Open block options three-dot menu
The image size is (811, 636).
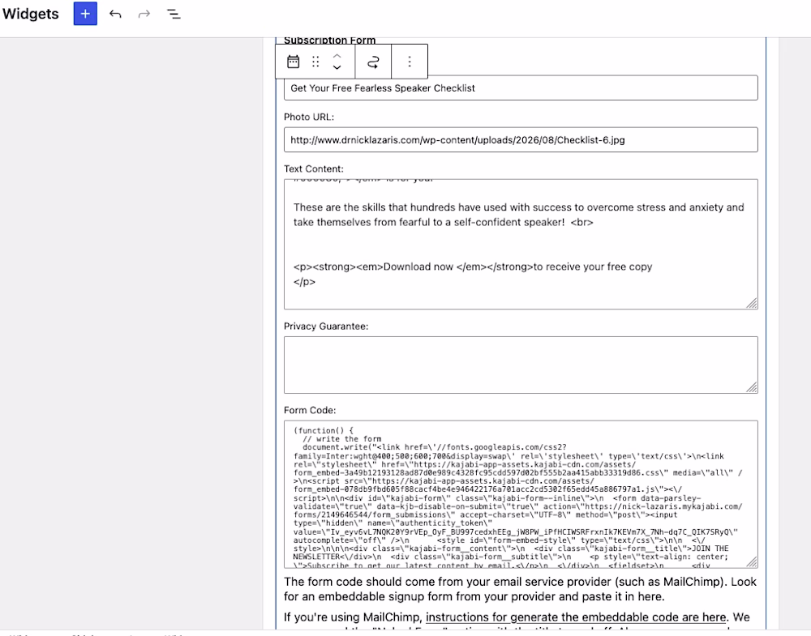point(410,62)
